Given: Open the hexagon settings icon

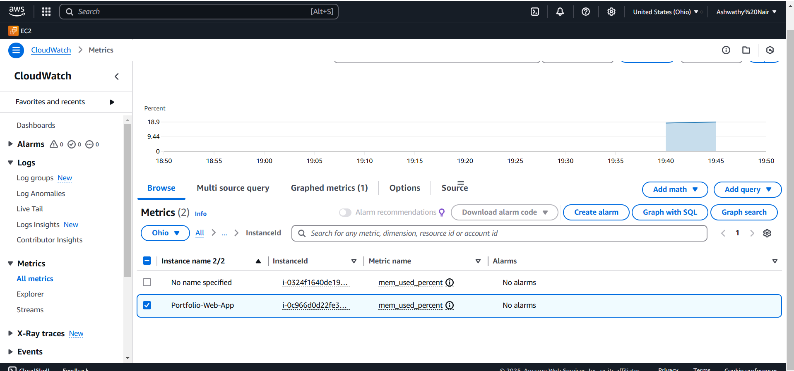Looking at the screenshot, I should click(770, 50).
